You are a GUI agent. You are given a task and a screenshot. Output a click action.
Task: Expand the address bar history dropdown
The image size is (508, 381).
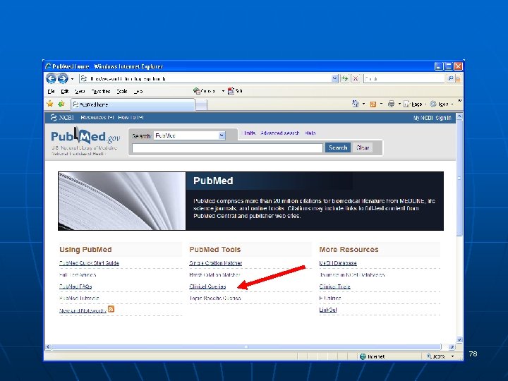click(x=335, y=79)
